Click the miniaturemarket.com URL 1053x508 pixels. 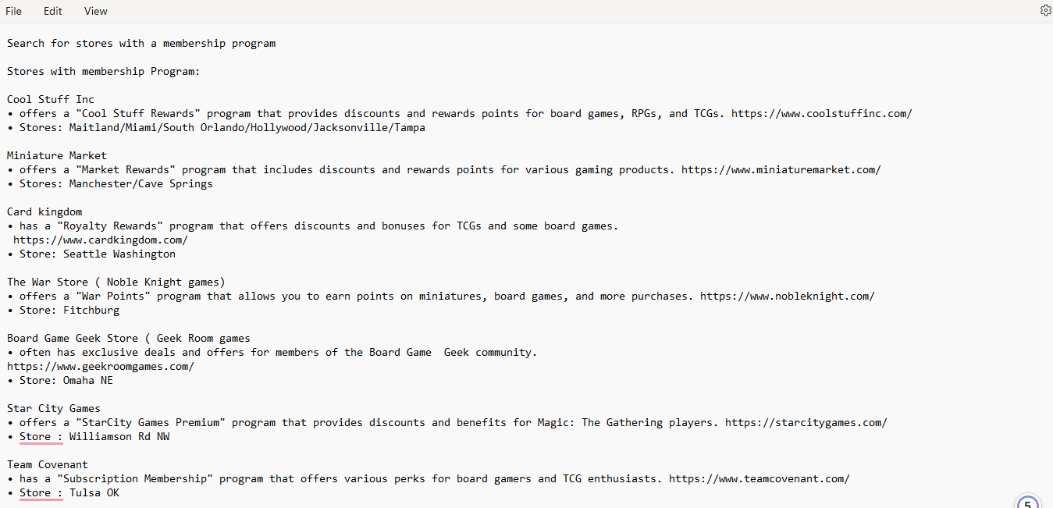[781, 170]
